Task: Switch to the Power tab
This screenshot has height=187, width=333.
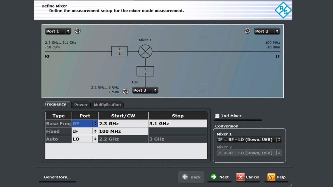Action: tap(81, 105)
